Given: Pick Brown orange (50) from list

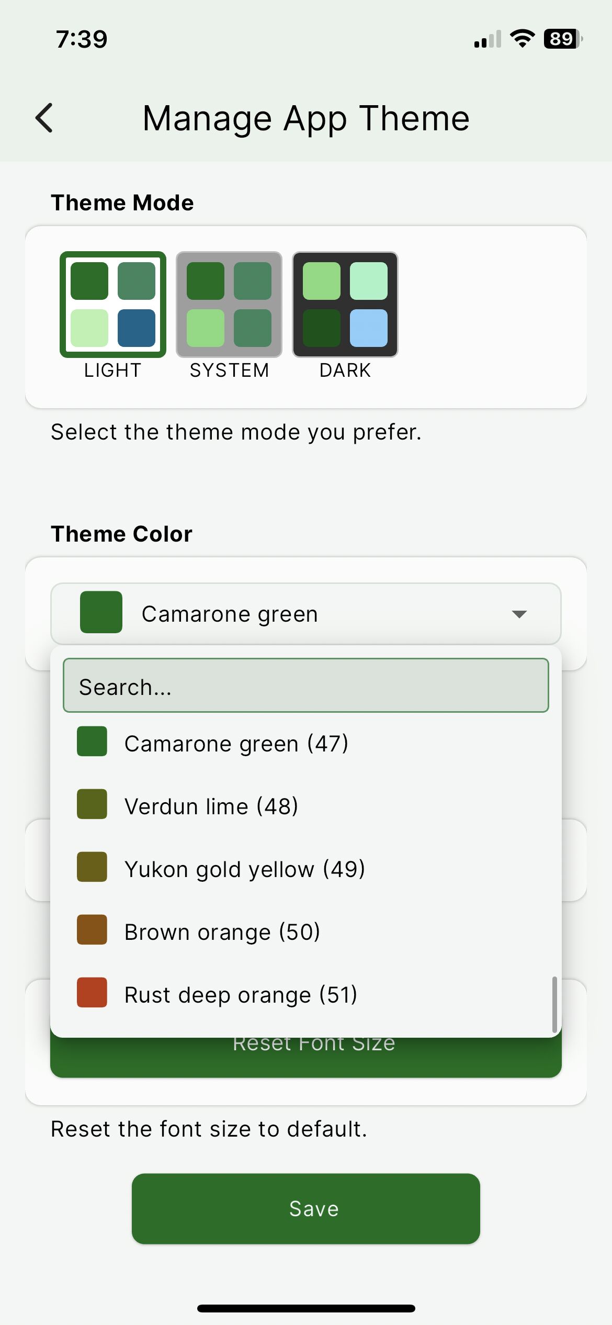Looking at the screenshot, I should pyautogui.click(x=222, y=931).
